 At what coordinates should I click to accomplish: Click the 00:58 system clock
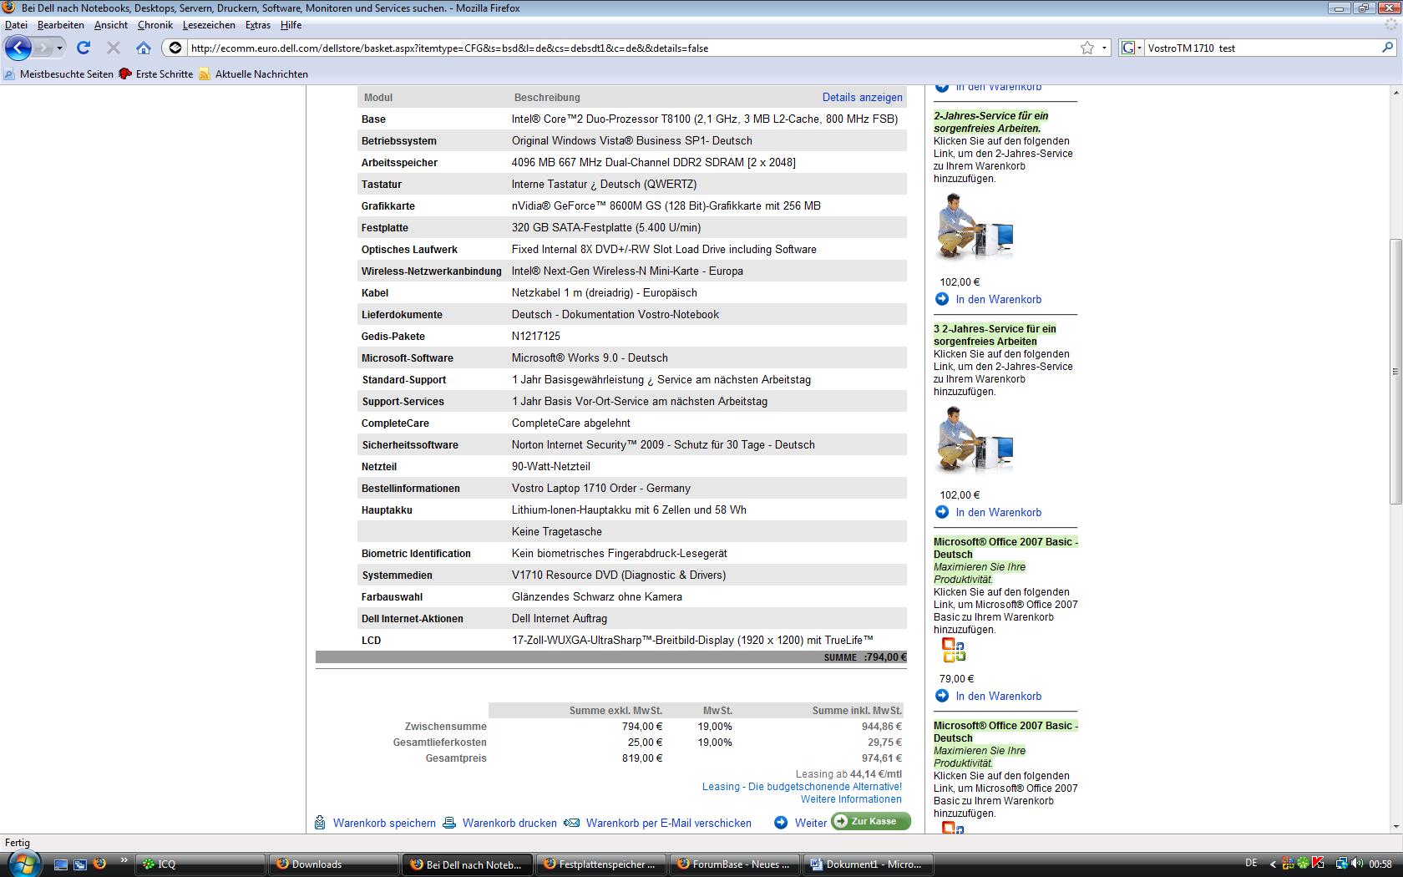click(1380, 864)
